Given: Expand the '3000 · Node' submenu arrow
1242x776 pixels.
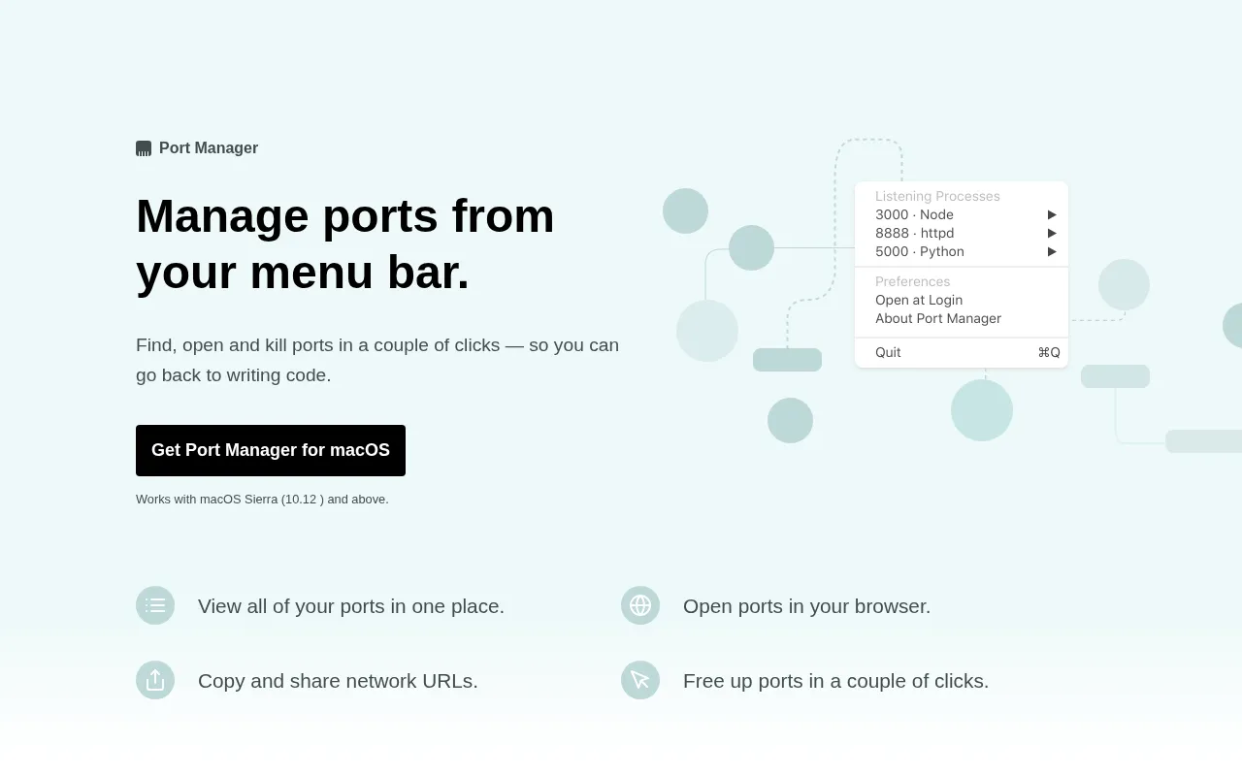Looking at the screenshot, I should (x=1052, y=214).
